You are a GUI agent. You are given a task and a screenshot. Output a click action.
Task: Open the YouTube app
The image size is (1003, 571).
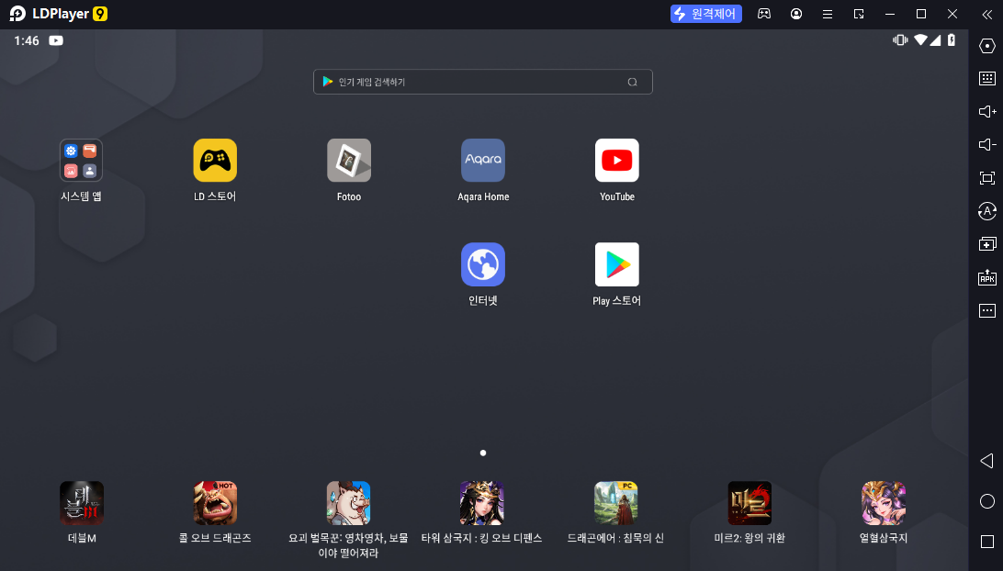(x=616, y=161)
